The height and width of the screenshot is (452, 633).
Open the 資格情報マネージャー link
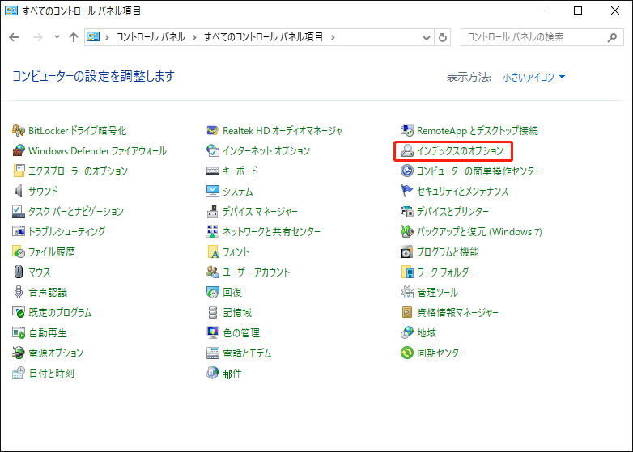(457, 312)
